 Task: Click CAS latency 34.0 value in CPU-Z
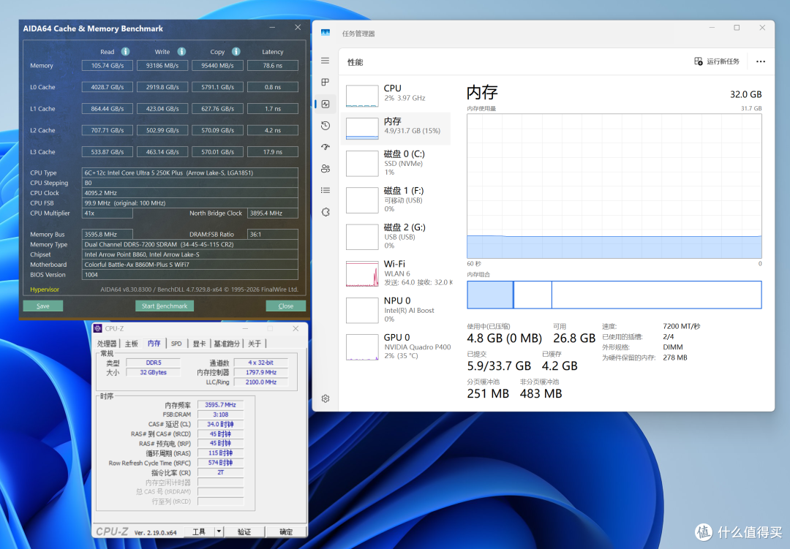[x=220, y=424]
